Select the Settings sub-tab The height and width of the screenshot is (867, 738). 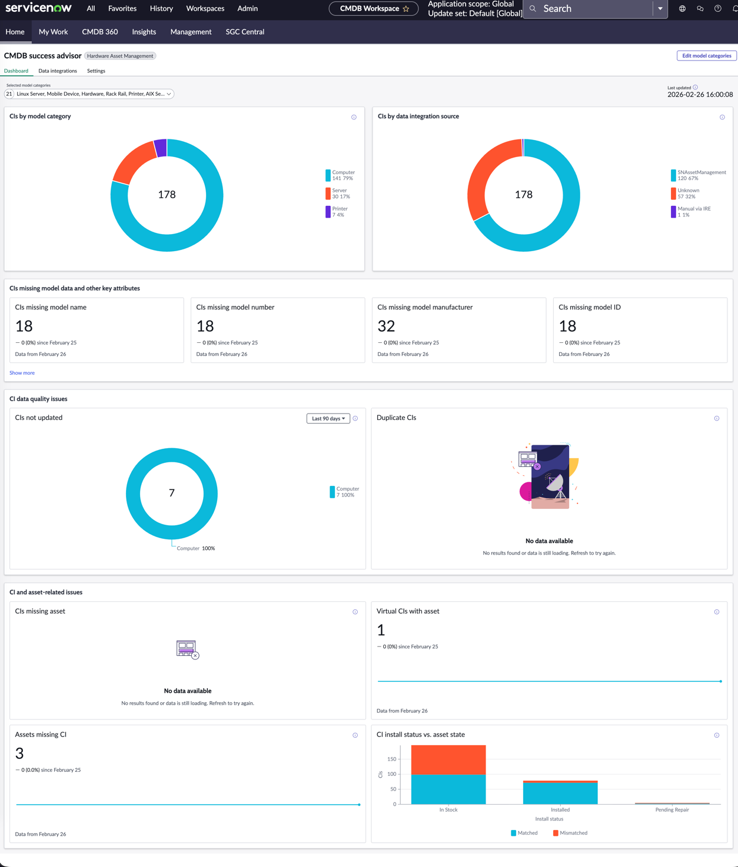coord(96,71)
